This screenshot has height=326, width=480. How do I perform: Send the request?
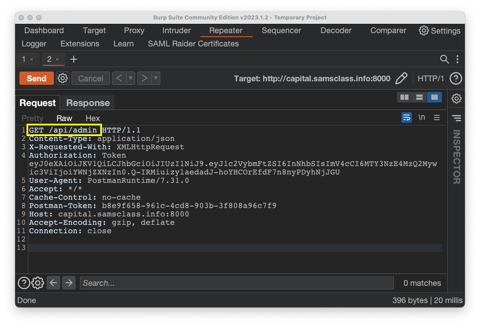[36, 78]
